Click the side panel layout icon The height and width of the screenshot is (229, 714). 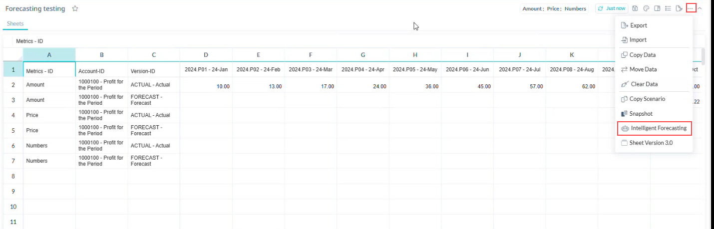coord(657,8)
